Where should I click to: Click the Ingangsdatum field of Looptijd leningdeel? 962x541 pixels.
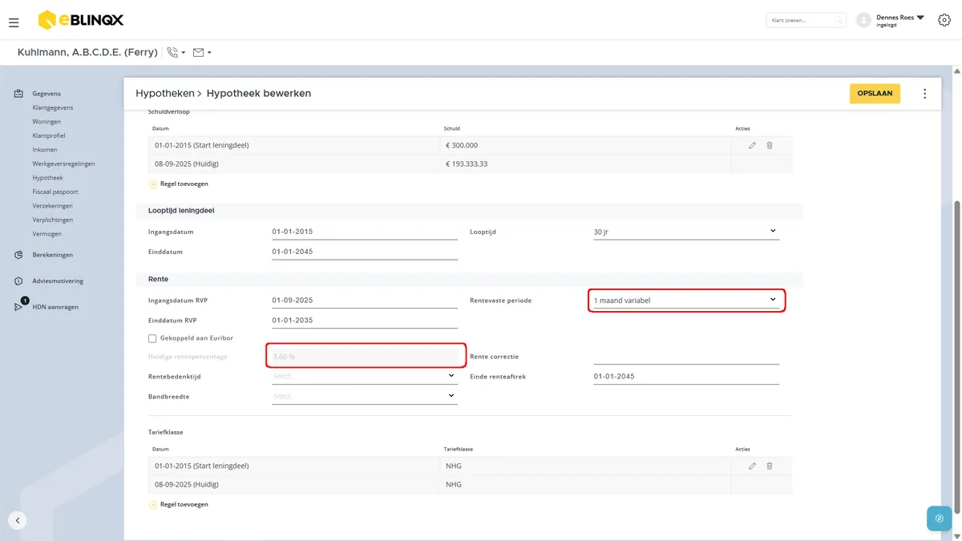tap(365, 232)
